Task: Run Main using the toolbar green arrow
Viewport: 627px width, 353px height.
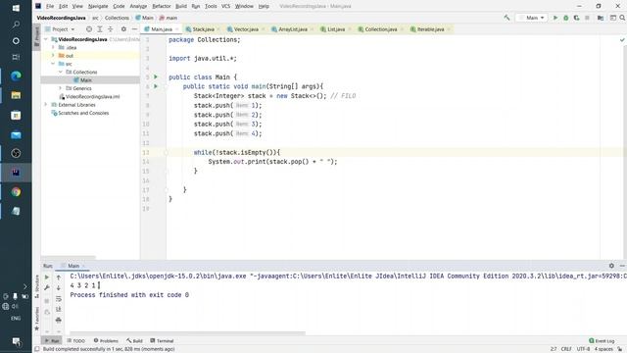Action: coord(555,18)
